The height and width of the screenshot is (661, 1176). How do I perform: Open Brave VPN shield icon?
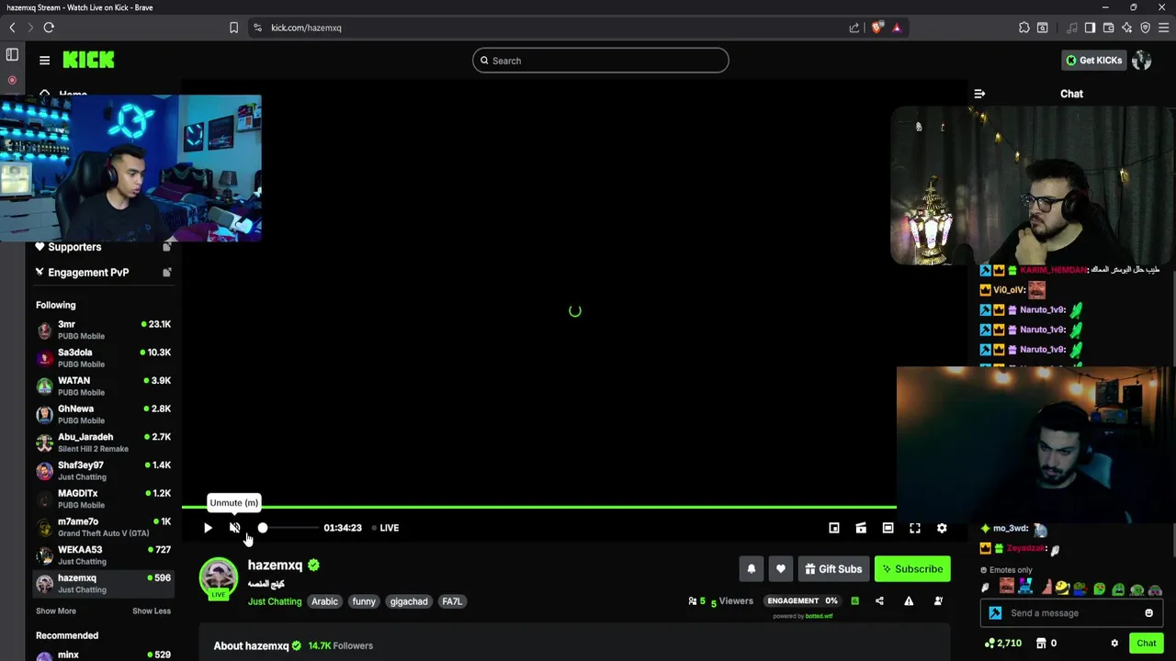coord(1145,28)
